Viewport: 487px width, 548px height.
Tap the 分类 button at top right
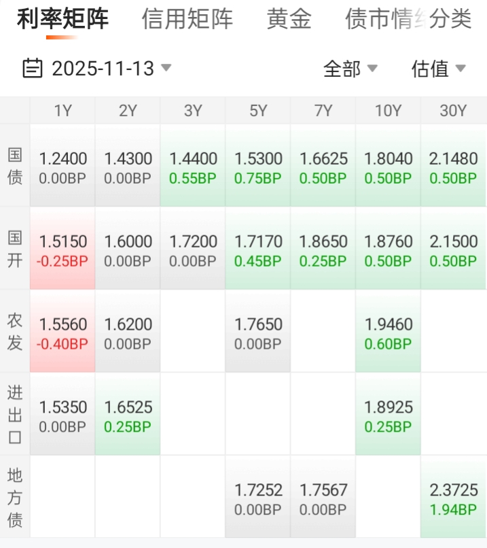[451, 19]
